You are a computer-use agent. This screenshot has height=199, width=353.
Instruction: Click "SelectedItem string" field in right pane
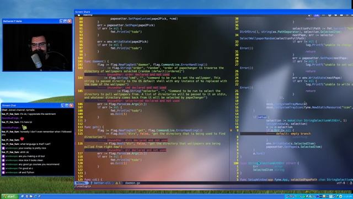[x=269, y=170]
